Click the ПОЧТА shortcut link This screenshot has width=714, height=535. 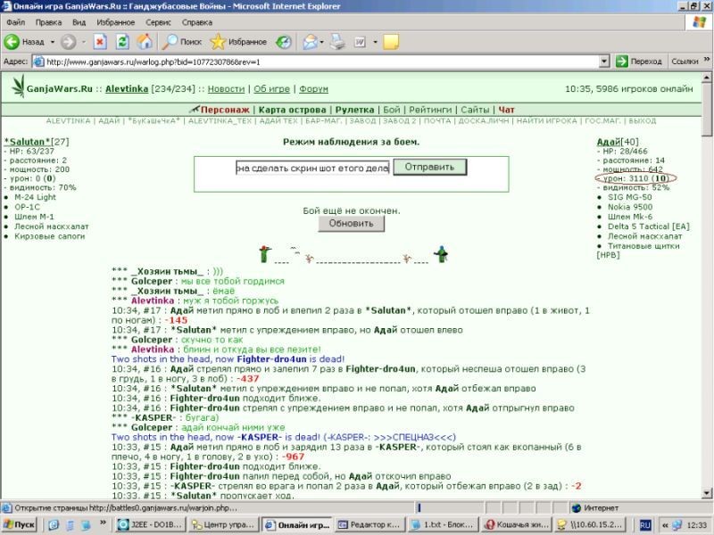[x=437, y=120]
